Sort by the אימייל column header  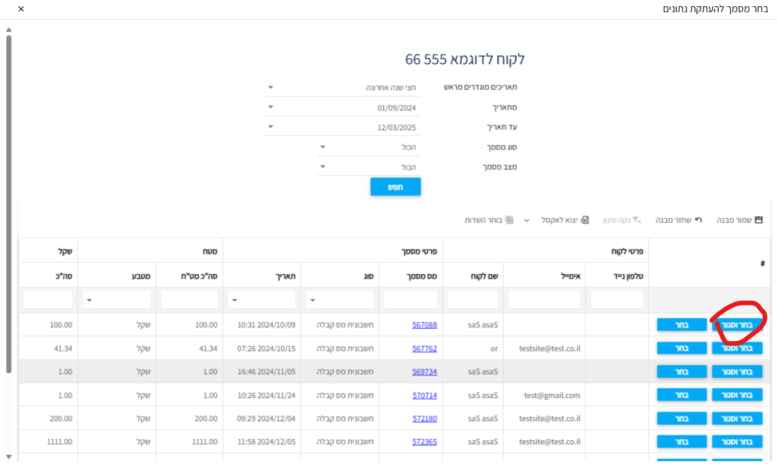tap(544, 275)
